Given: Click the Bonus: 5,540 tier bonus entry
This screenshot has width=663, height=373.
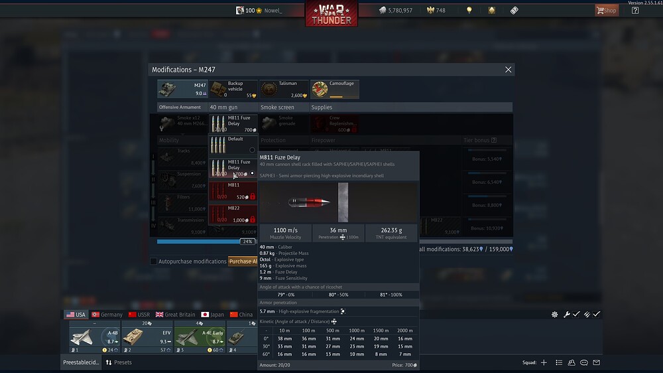Looking at the screenshot, I should [x=487, y=159].
